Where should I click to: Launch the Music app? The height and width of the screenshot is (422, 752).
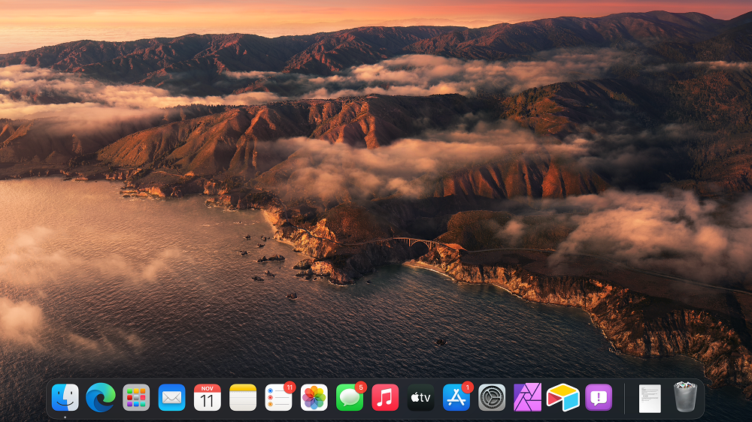pyautogui.click(x=385, y=397)
